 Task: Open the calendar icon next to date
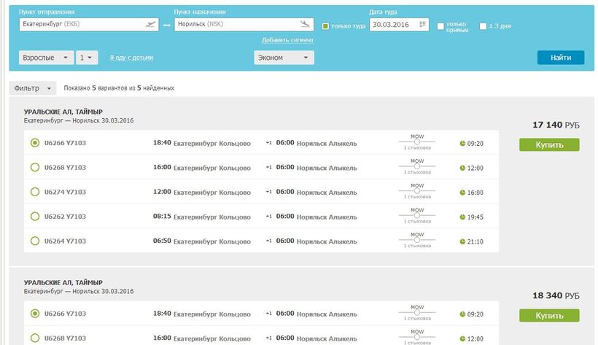pos(423,25)
